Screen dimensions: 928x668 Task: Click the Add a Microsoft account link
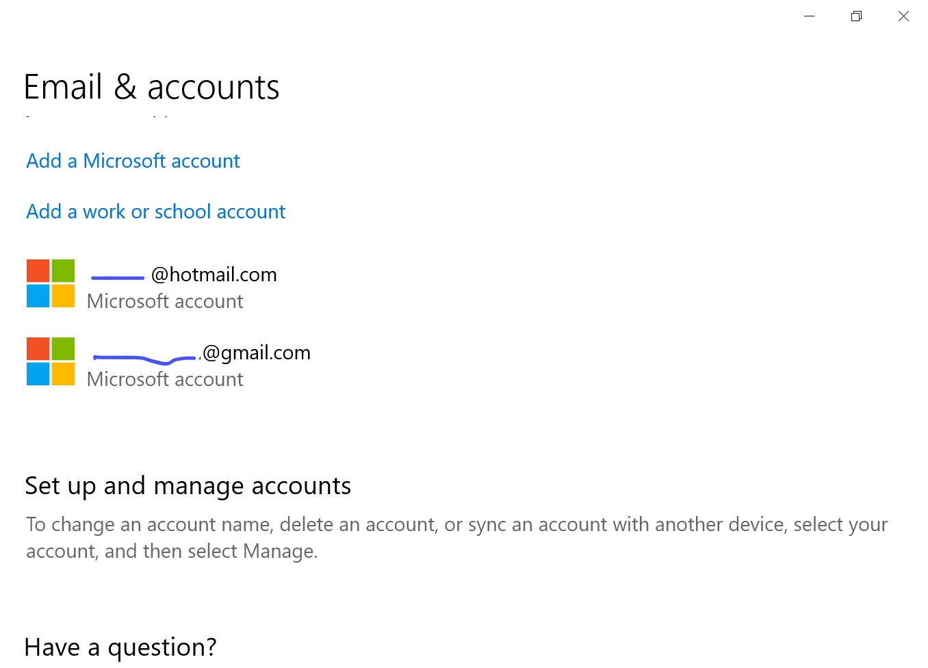point(133,161)
